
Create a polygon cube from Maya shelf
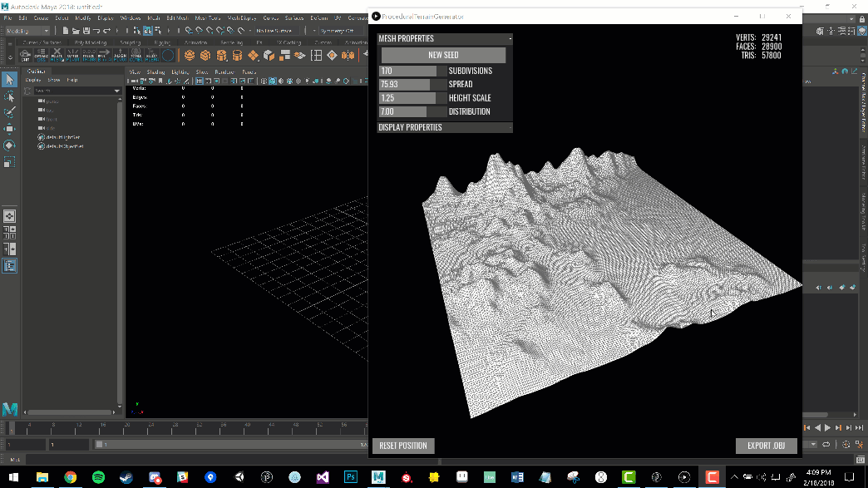click(205, 55)
